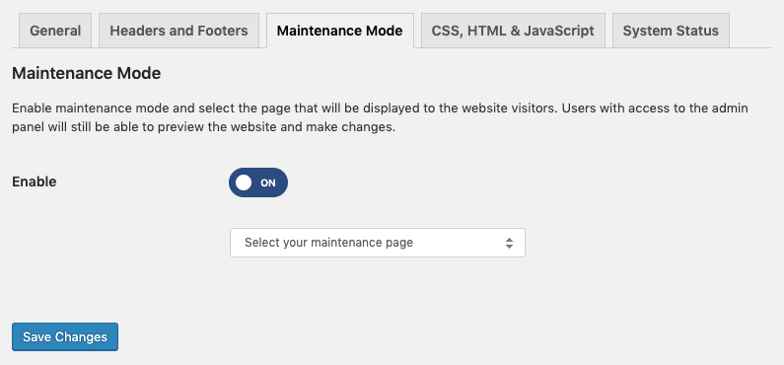Click the empty tab bar right of System Status
This screenshot has width=784, height=365.
point(750,31)
